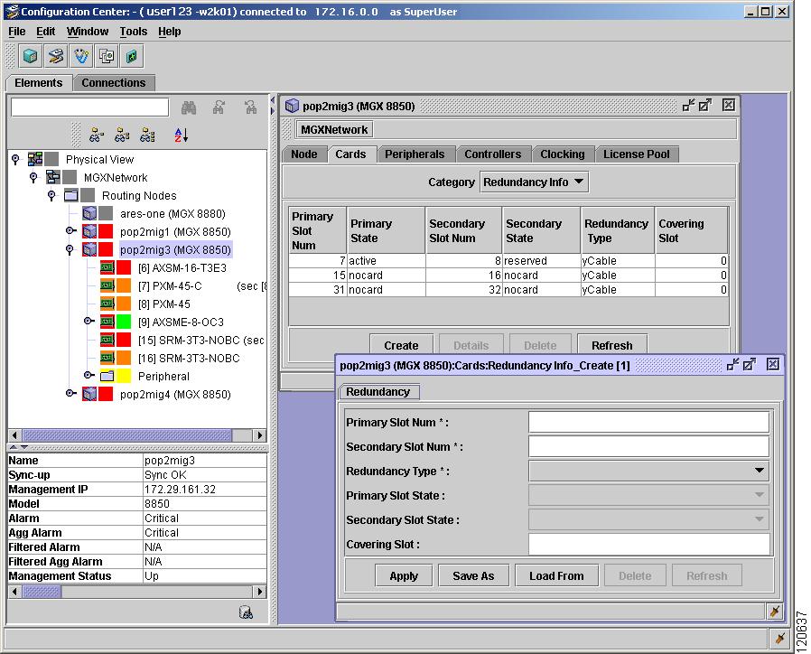This screenshot has height=654, width=811.
Task: Click the cube icon in main toolbar
Action: click(x=31, y=56)
